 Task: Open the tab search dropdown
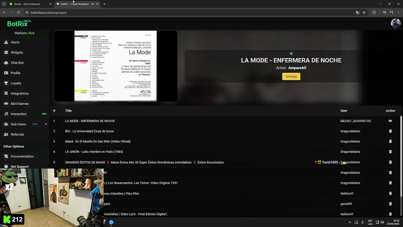point(4,4)
